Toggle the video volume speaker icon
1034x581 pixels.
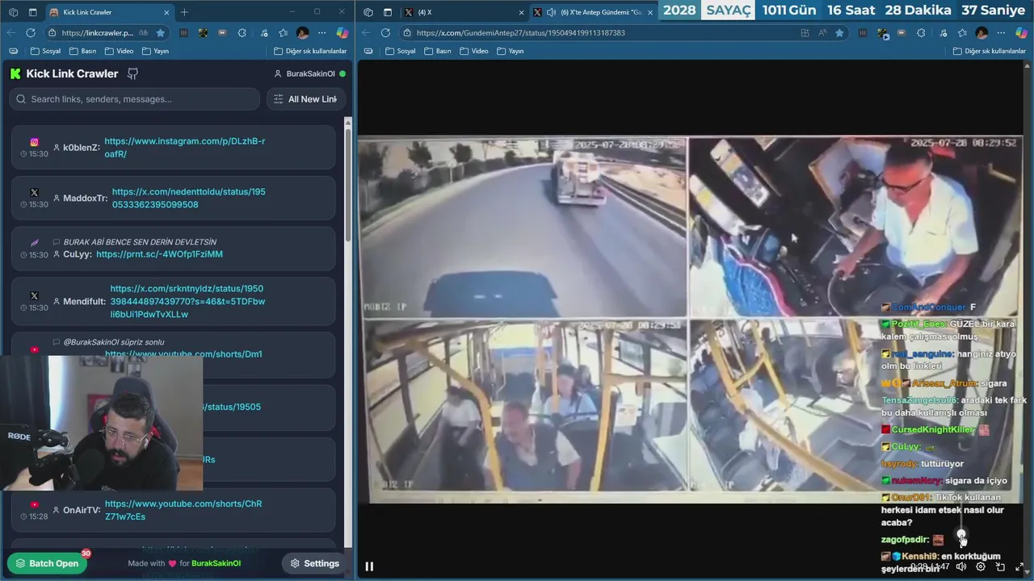961,566
